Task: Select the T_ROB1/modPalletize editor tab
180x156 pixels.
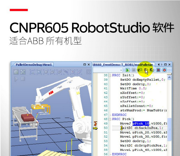Action: coord(123,65)
